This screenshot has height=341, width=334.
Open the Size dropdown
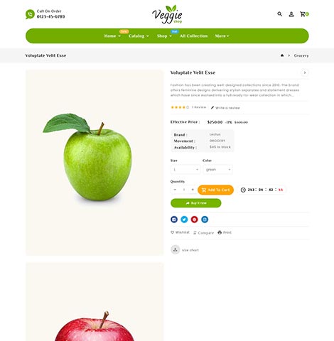point(185,169)
